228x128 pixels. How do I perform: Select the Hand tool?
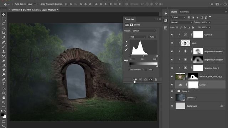4,98
